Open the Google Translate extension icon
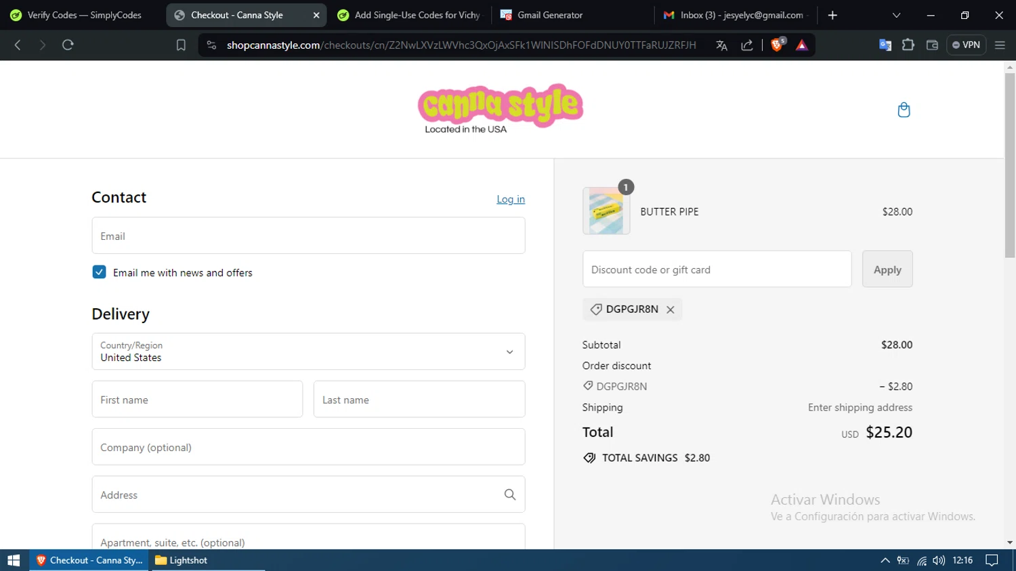 [885, 45]
